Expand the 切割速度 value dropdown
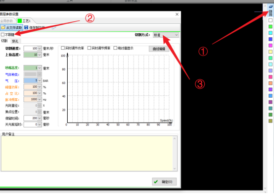 tap(40, 49)
